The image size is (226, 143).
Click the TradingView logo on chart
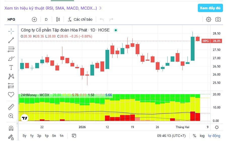[x=24, y=118]
